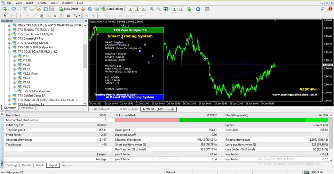This screenshot has width=334, height=174.
Task: Collapse TPS GOLD SCALPER PRO V_1.0 folder
Action: coord(9,52)
